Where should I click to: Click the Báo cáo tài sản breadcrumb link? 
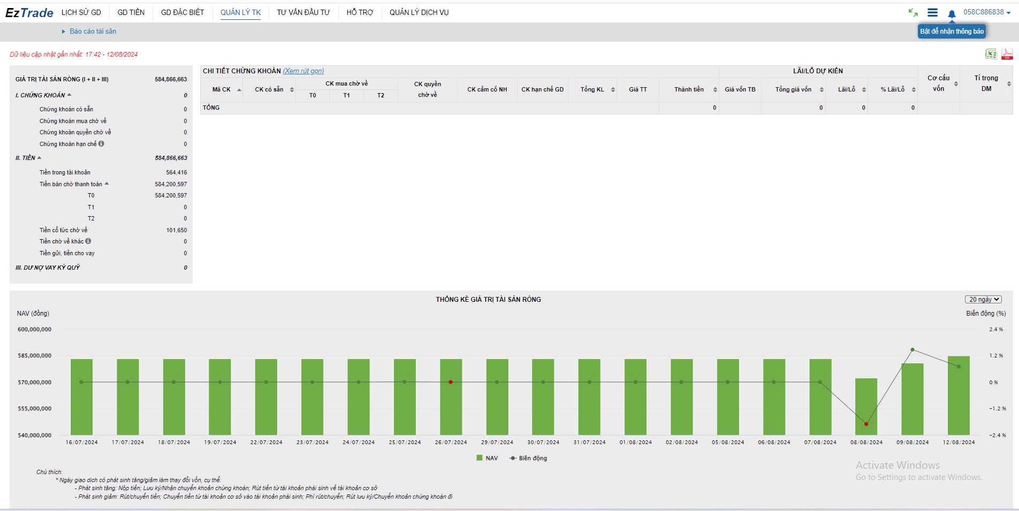pyautogui.click(x=93, y=31)
